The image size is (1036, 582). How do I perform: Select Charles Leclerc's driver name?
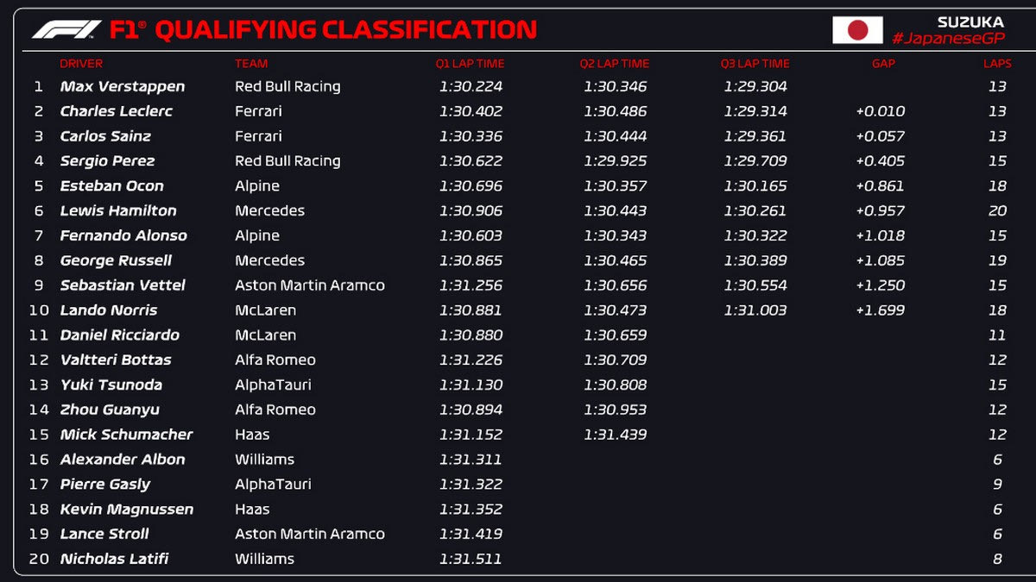pos(116,111)
